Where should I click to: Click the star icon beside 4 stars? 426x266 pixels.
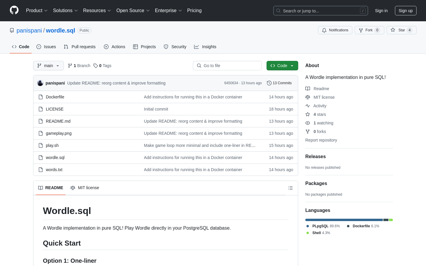click(x=308, y=114)
